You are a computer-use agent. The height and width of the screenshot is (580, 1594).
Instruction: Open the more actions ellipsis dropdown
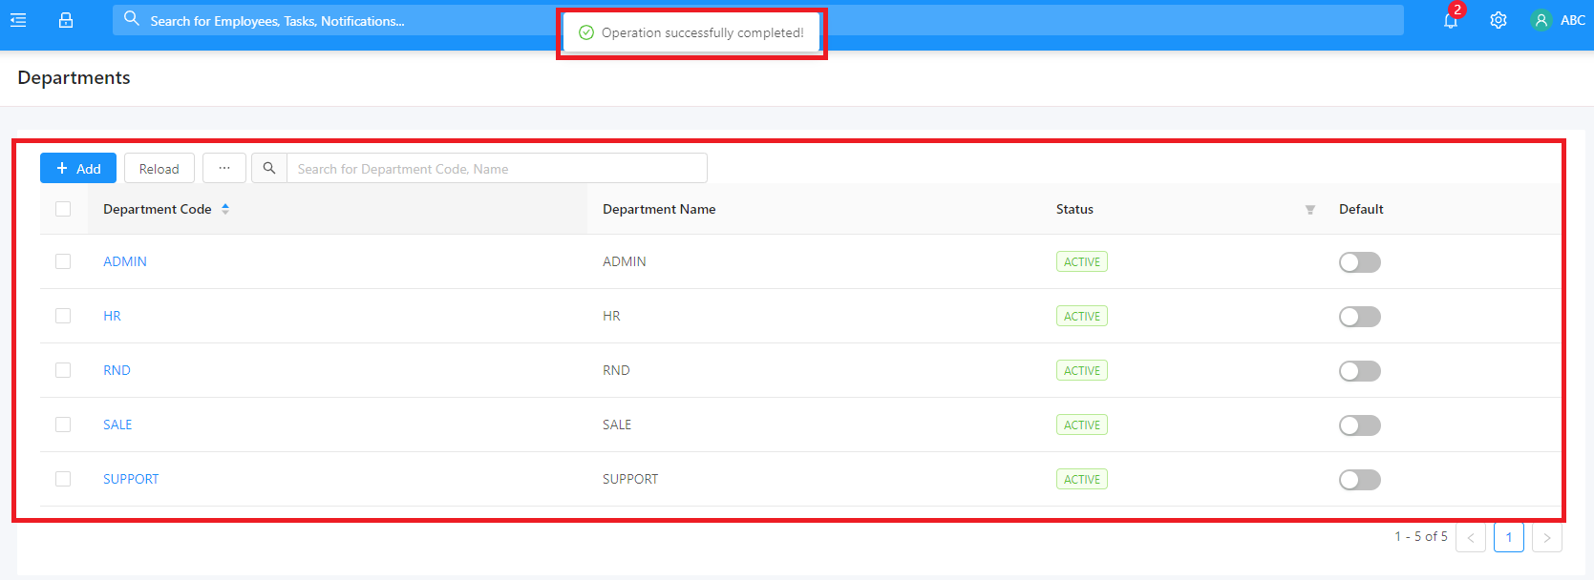tap(224, 168)
